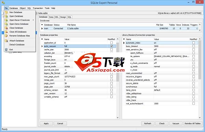
Task: Toggle Modified checkbox for synchronous
Action: coord(193,87)
